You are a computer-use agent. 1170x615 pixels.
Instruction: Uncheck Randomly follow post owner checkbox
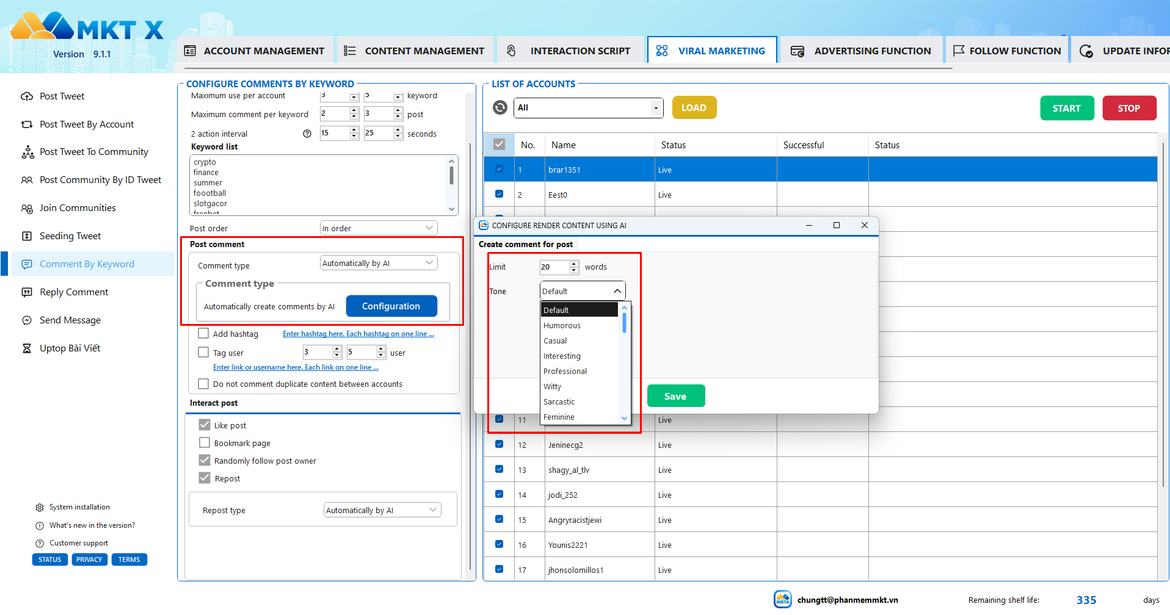pyautogui.click(x=205, y=461)
